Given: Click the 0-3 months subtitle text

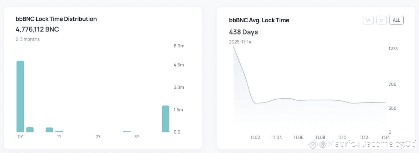Looking at the screenshot, I should tap(28, 39).
